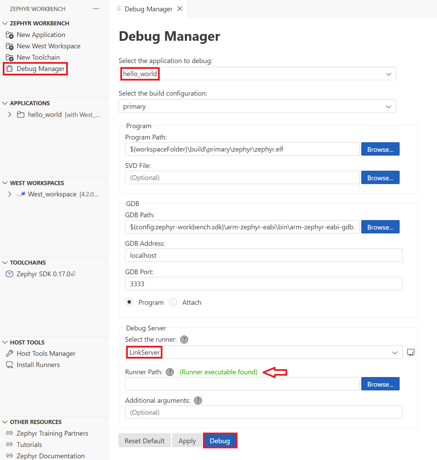437x460 pixels.
Task: Click the SVD File Browse button
Action: point(380,178)
